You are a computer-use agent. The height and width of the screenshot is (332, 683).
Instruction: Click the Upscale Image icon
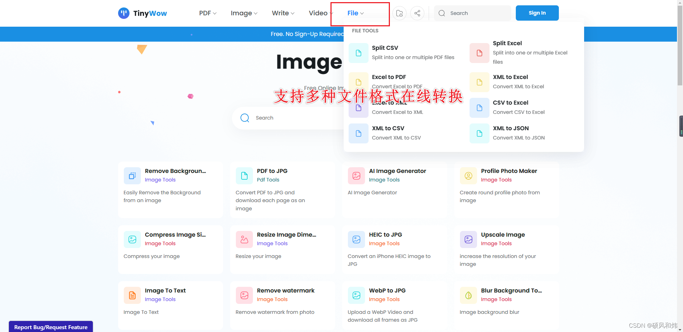click(468, 239)
